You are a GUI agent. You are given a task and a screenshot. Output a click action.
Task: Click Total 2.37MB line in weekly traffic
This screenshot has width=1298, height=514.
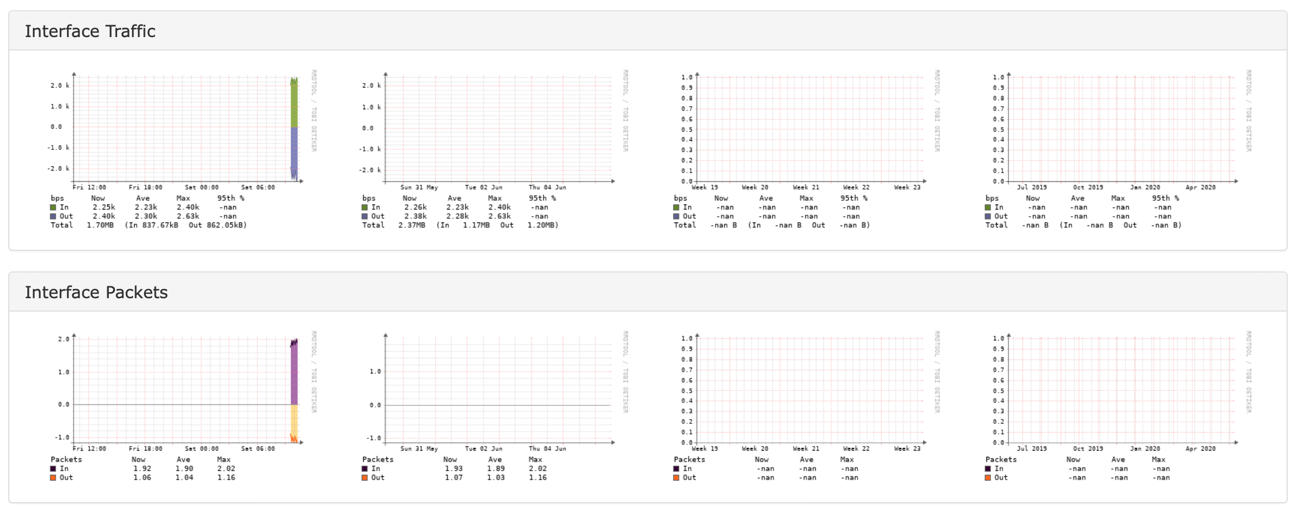click(460, 225)
